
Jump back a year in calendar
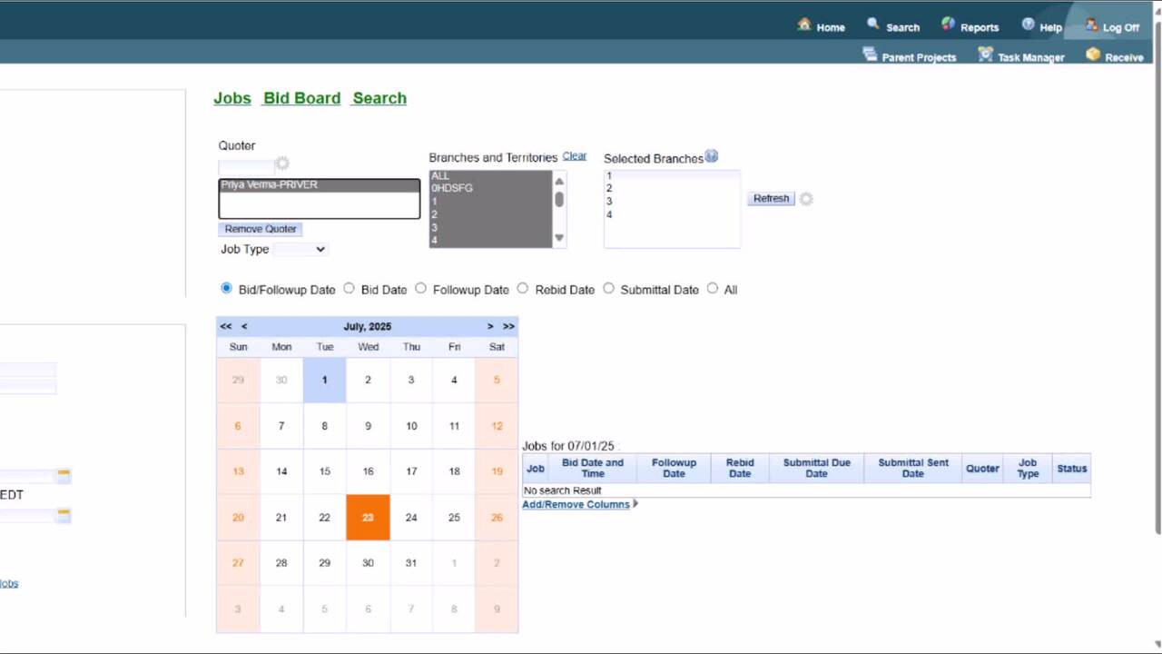pyautogui.click(x=225, y=326)
